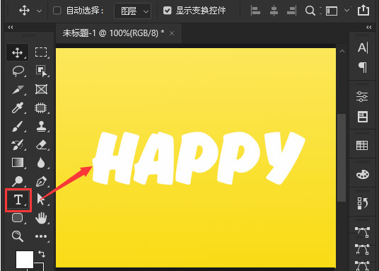Select the Blur drop tool
The width and height of the screenshot is (379, 271).
[x=41, y=163]
